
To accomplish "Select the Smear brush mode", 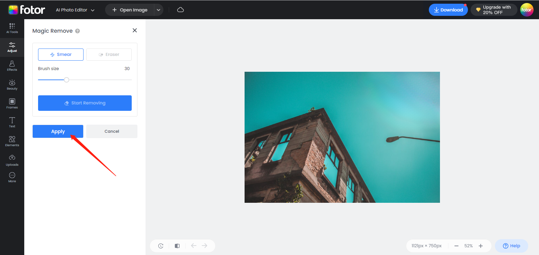I will [61, 55].
